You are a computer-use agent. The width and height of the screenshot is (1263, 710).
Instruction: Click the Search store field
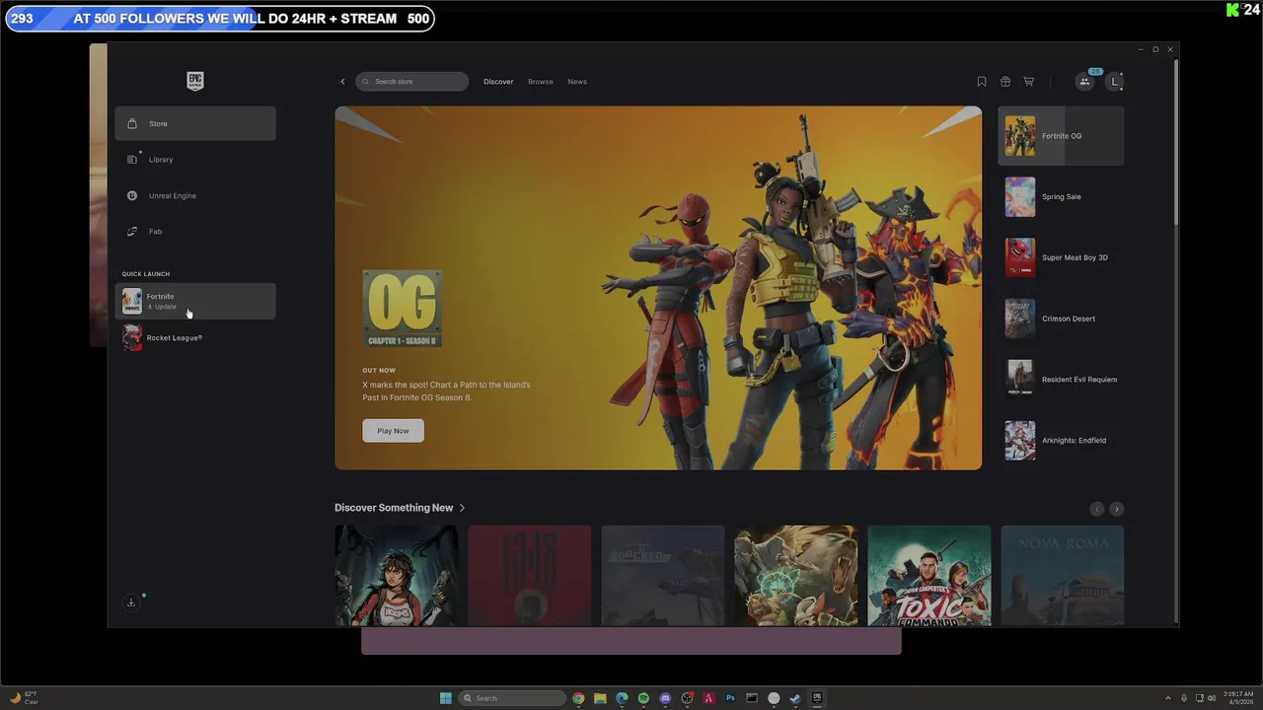[x=412, y=82]
